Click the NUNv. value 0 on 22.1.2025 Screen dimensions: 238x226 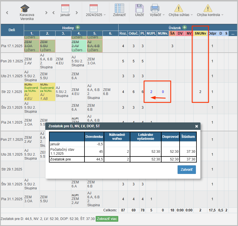pyautogui.click(x=163, y=92)
